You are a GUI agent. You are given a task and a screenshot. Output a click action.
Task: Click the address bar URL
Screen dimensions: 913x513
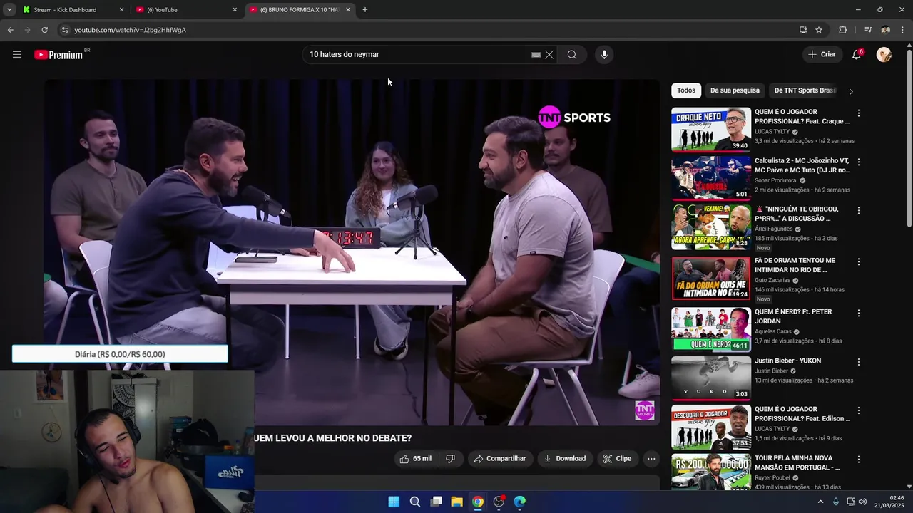131,30
